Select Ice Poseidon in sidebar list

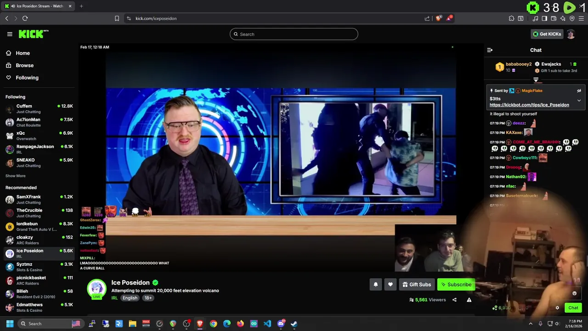39,253
